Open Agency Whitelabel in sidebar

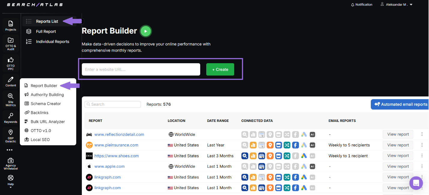coord(11,164)
